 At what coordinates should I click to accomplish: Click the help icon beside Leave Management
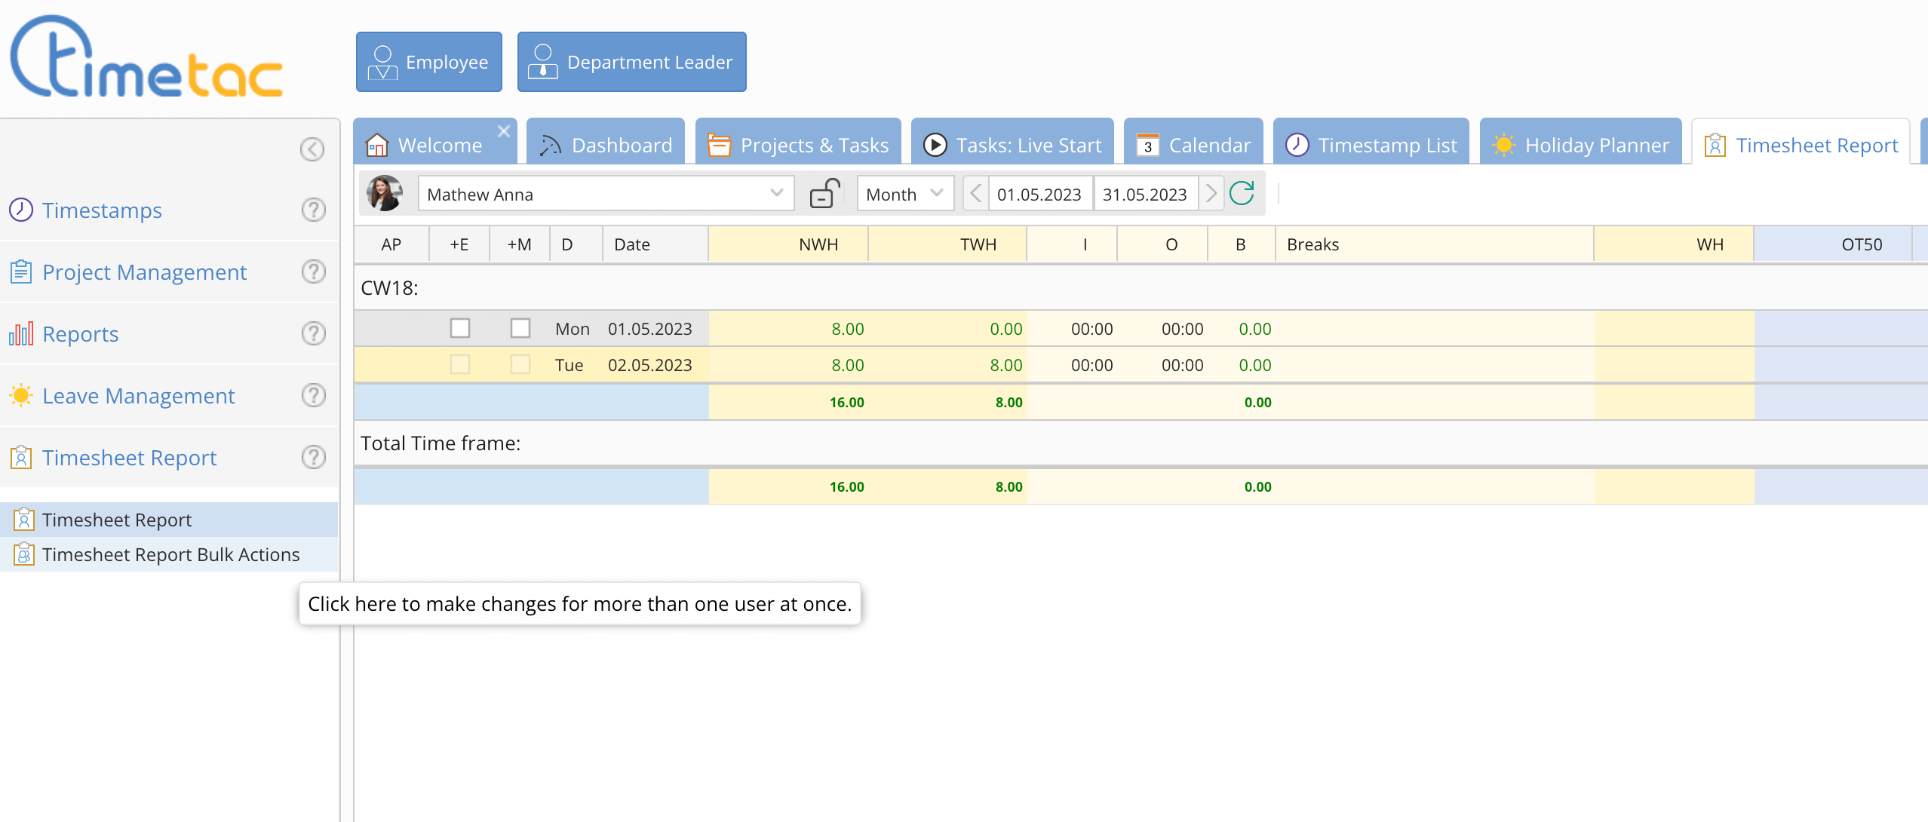tap(313, 395)
